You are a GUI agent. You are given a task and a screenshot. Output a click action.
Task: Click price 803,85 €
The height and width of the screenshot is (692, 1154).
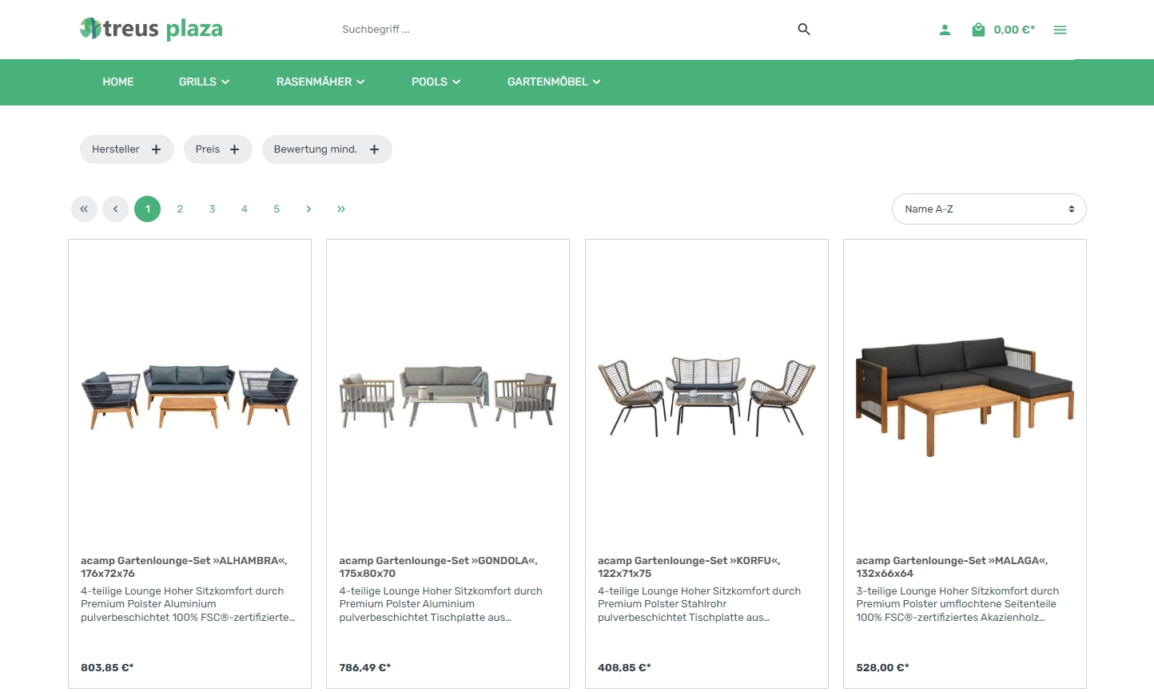[107, 667]
